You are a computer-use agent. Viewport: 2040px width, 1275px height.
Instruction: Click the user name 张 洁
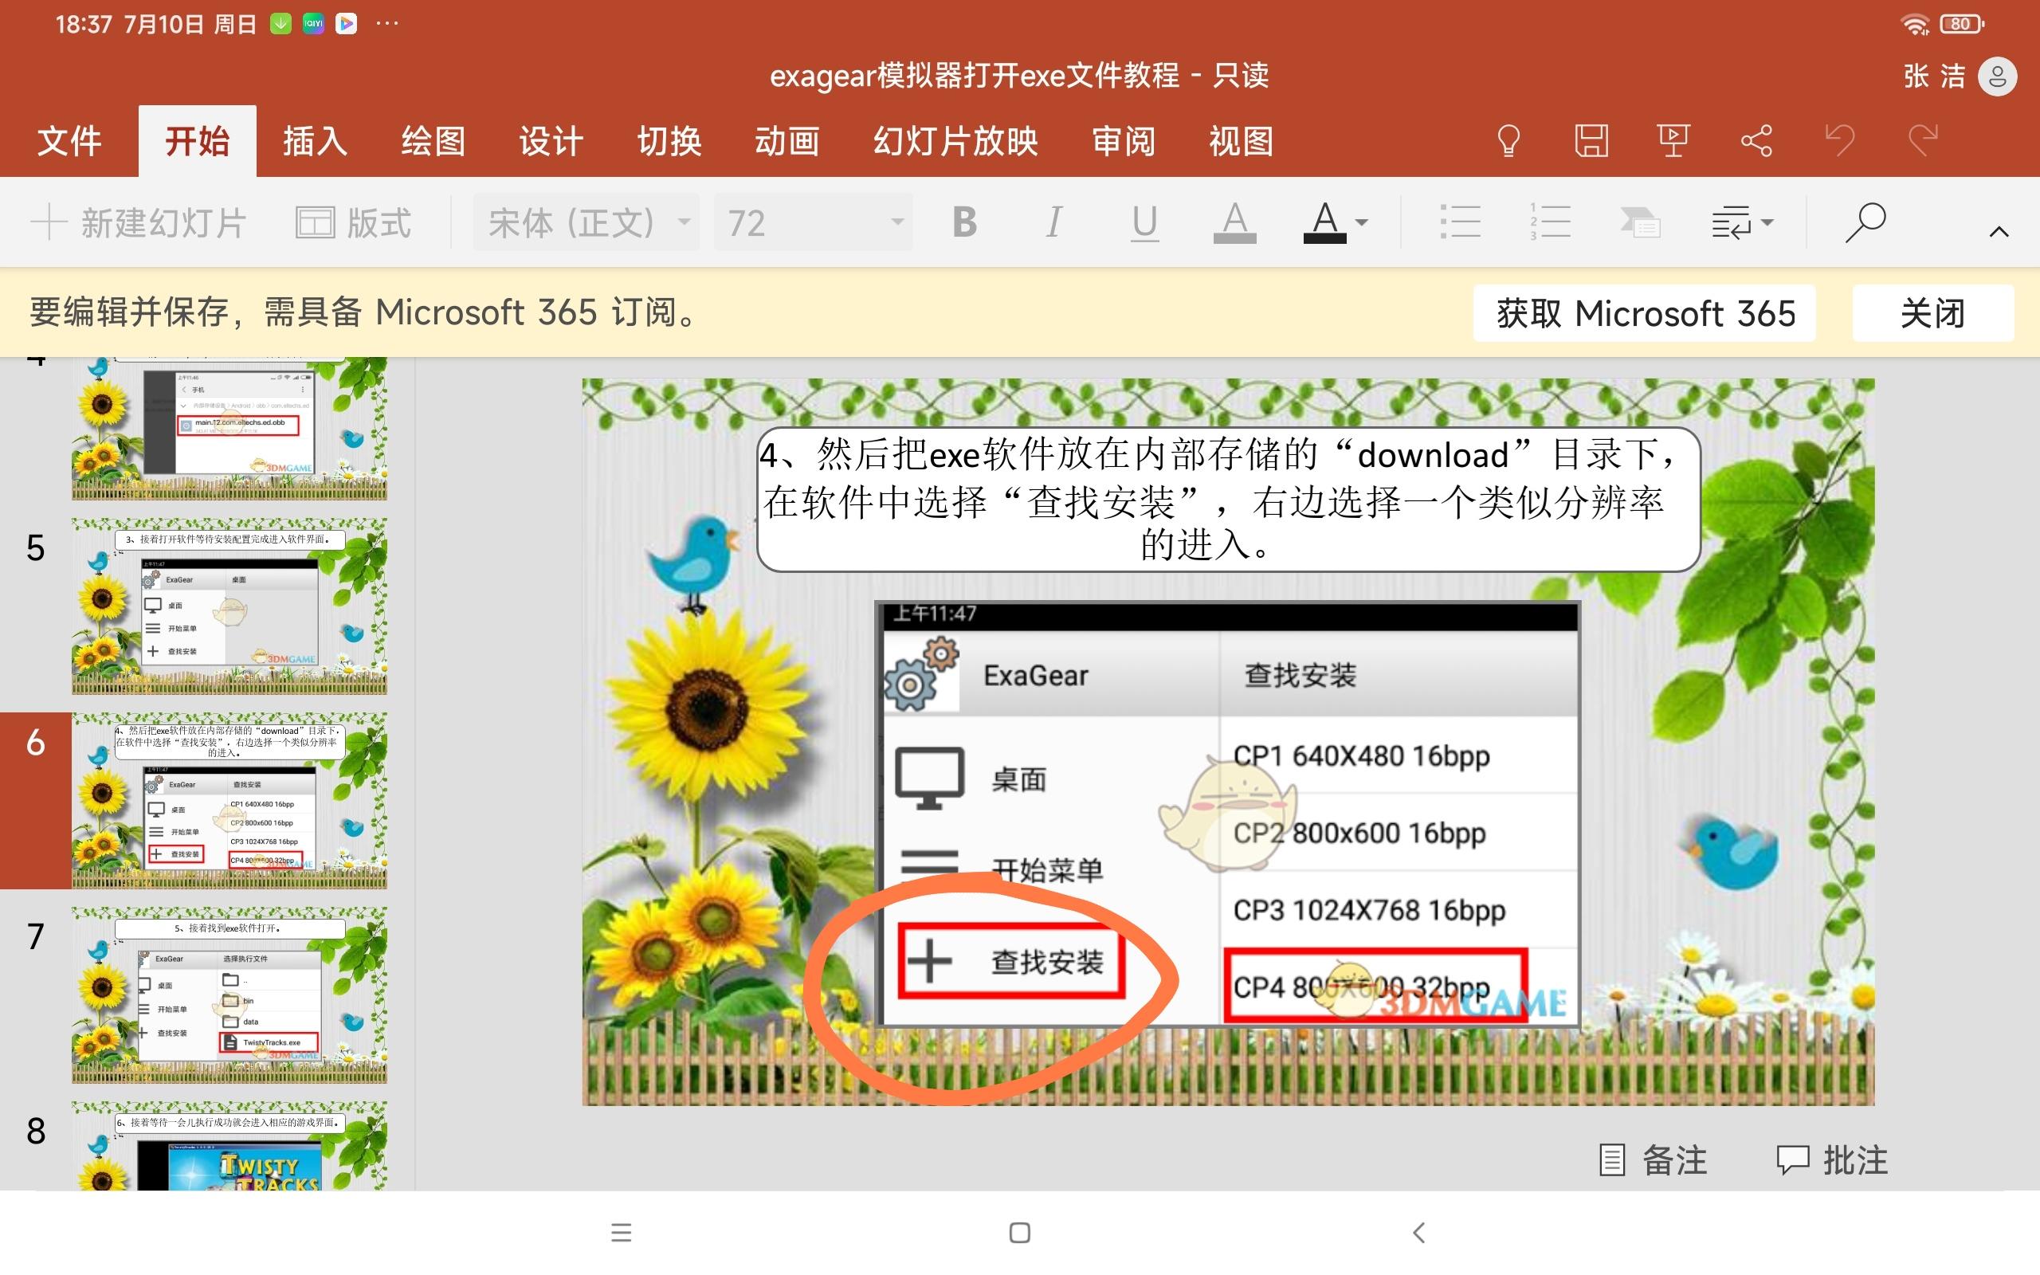point(1934,76)
